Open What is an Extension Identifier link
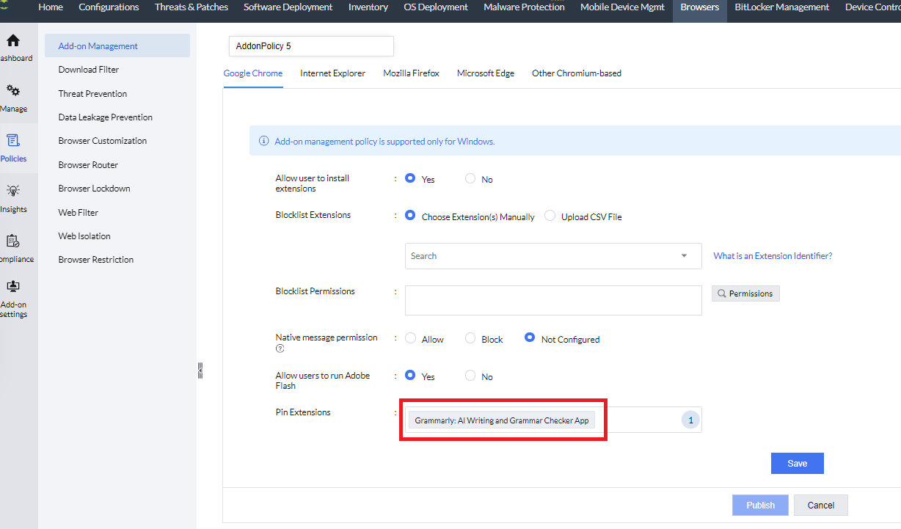901x529 pixels. tap(773, 256)
